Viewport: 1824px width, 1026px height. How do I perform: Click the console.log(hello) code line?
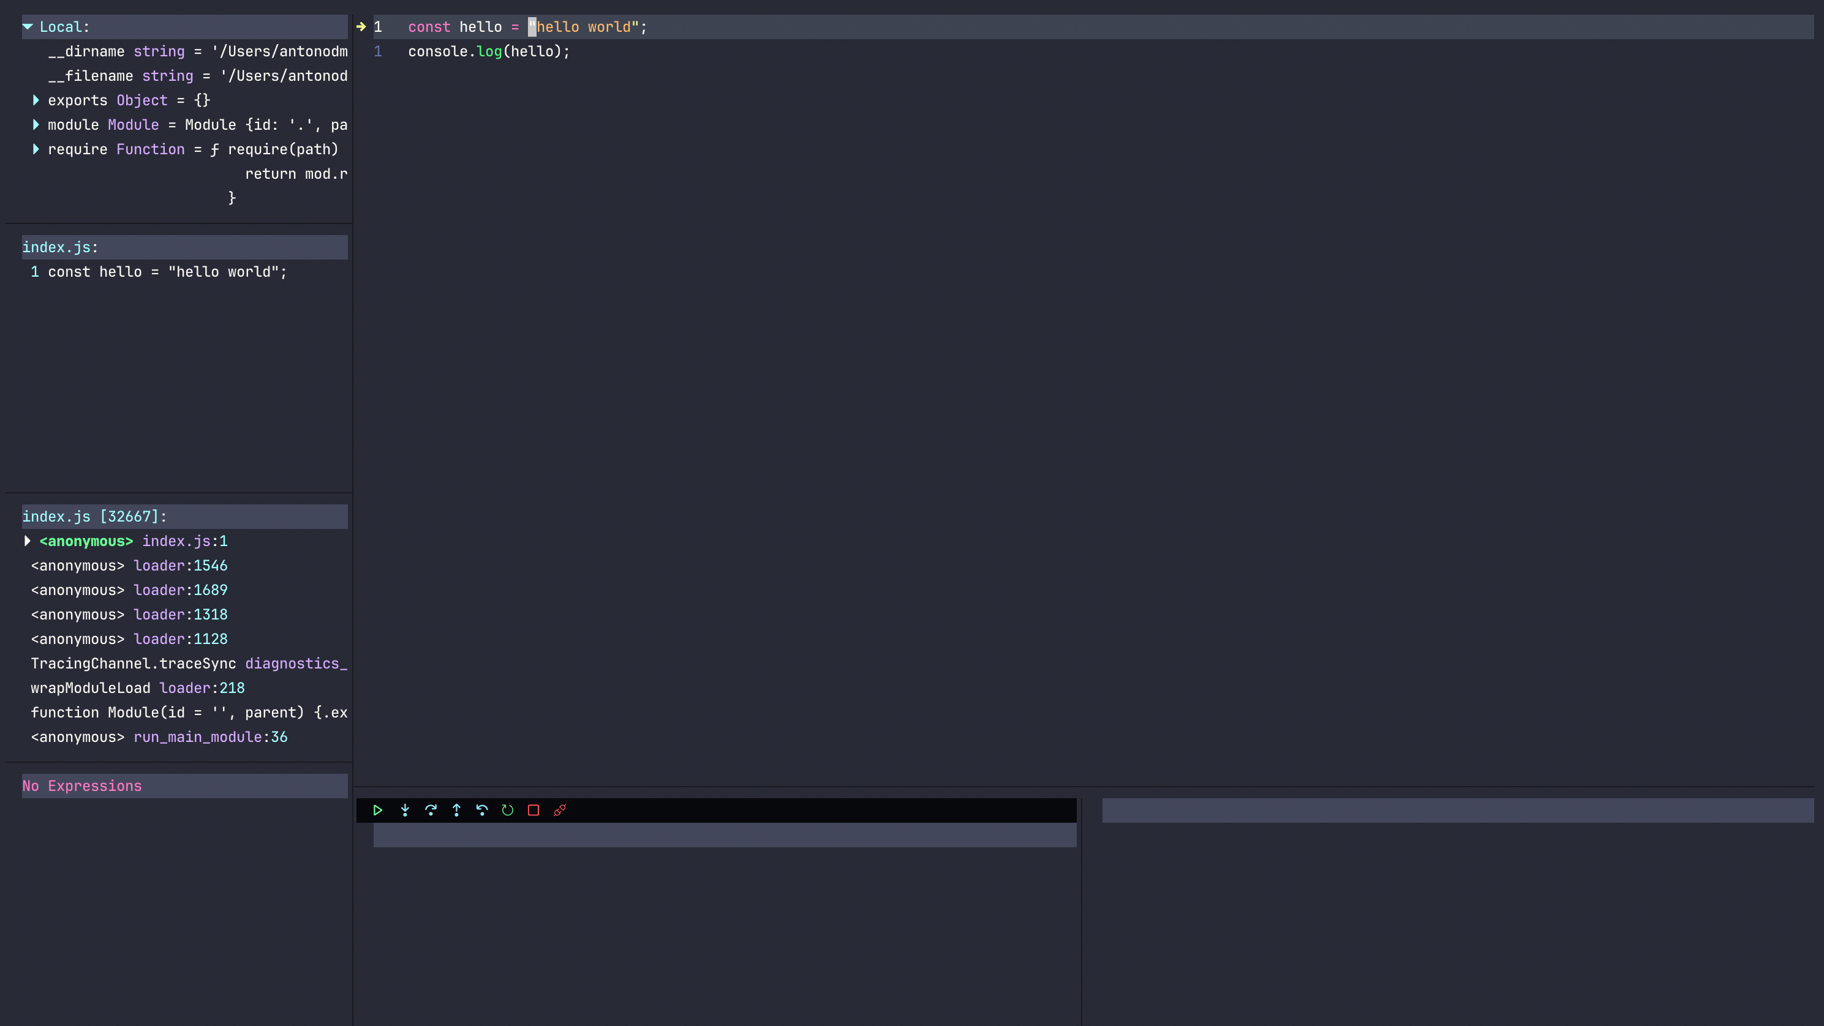489,51
